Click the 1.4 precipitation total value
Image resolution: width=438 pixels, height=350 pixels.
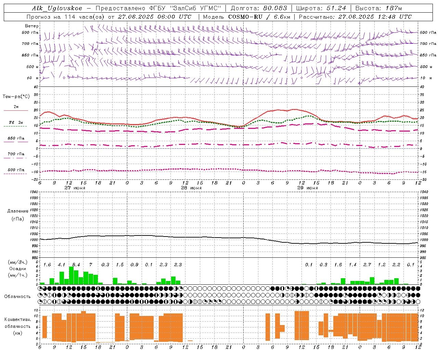(352, 265)
